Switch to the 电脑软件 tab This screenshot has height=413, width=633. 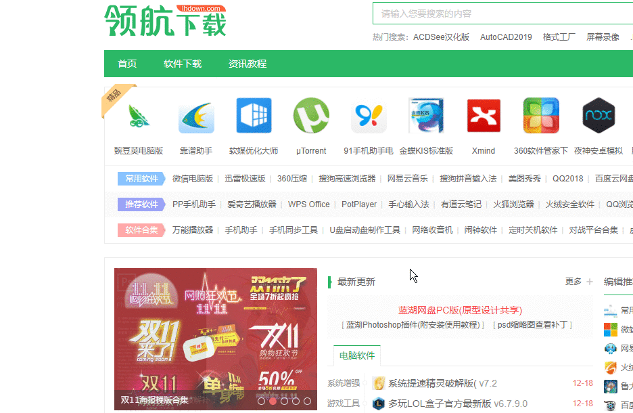(x=357, y=355)
